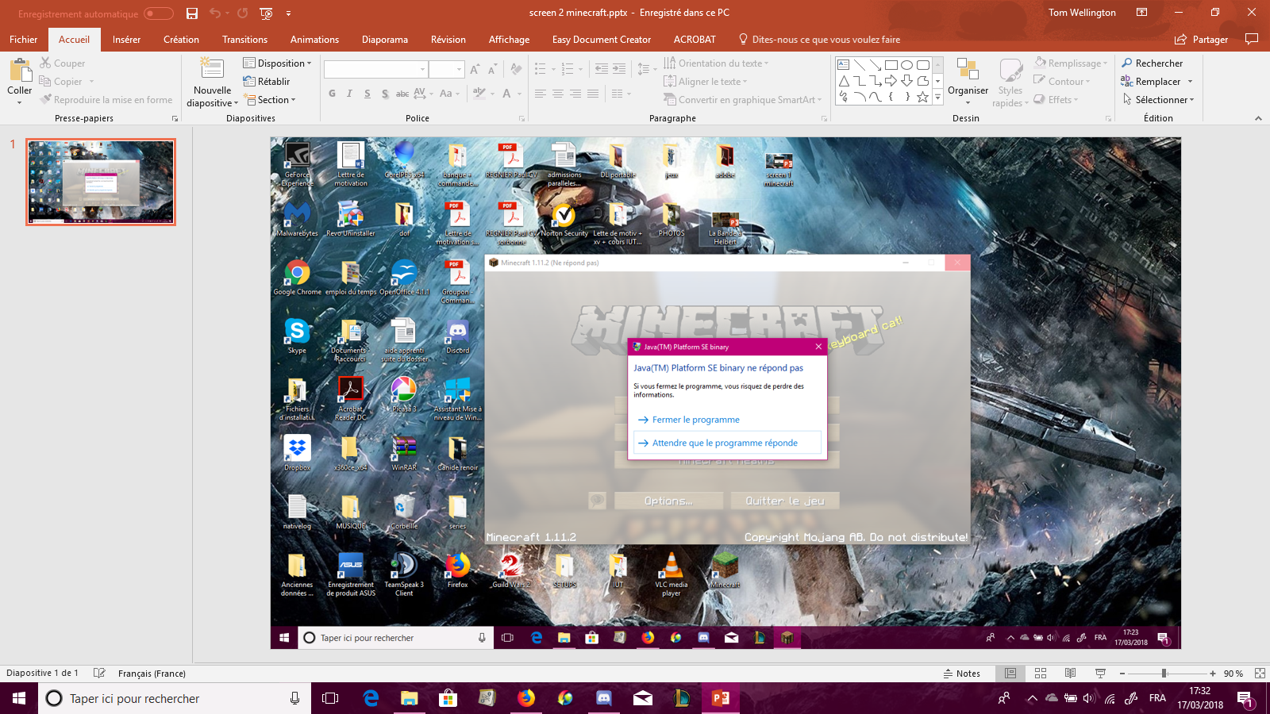Toggle bold formatting (G)
Screen dimensions: 1270x714
tap(332, 94)
